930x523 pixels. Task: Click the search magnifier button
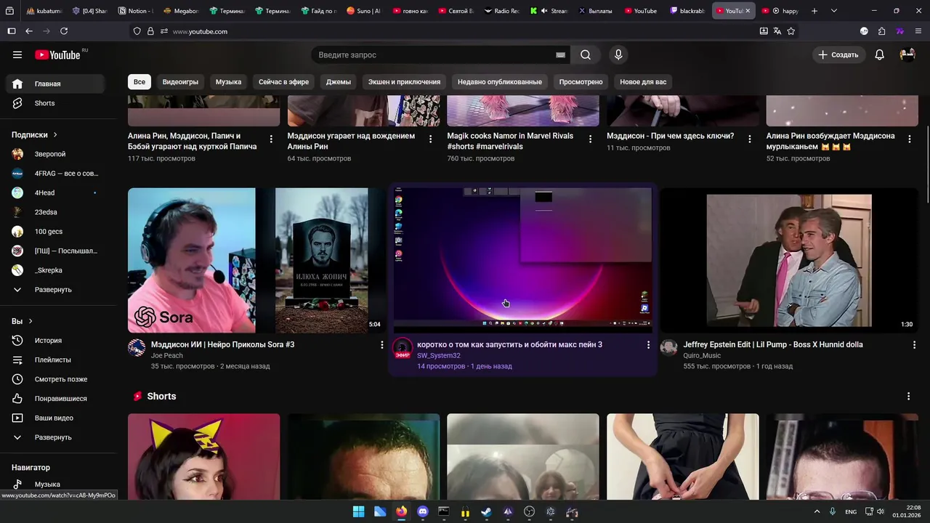click(x=586, y=54)
